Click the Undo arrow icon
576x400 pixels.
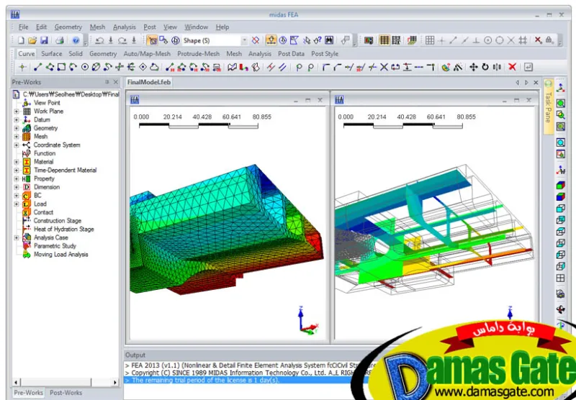99,40
